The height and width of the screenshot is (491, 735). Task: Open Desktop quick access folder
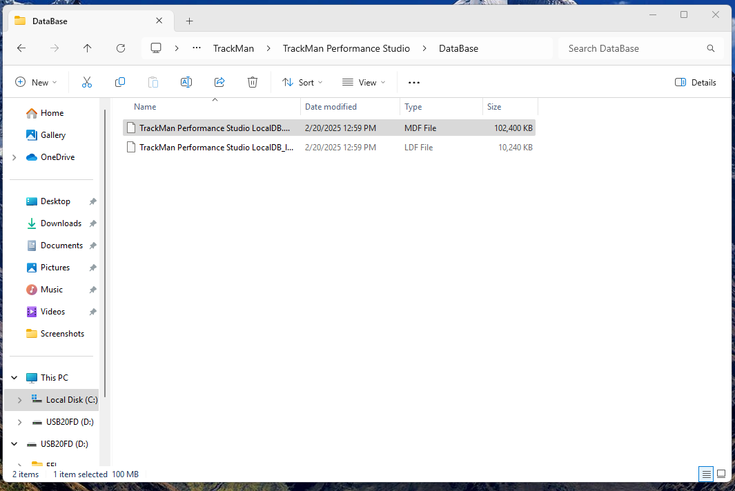48,201
